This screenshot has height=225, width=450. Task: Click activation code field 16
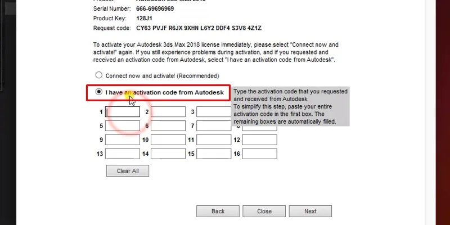[260, 154]
